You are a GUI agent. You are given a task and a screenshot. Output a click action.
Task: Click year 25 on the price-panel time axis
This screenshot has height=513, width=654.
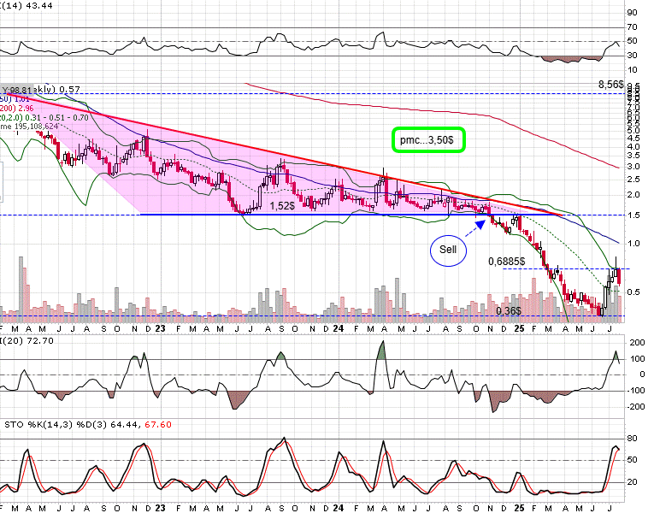[x=519, y=328]
